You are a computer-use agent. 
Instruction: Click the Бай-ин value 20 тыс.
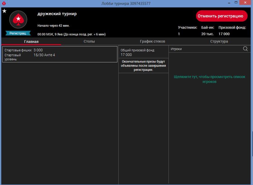207,34
